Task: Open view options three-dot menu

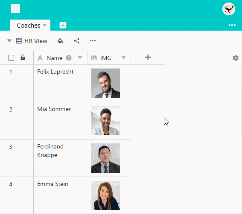Action: coord(93,41)
